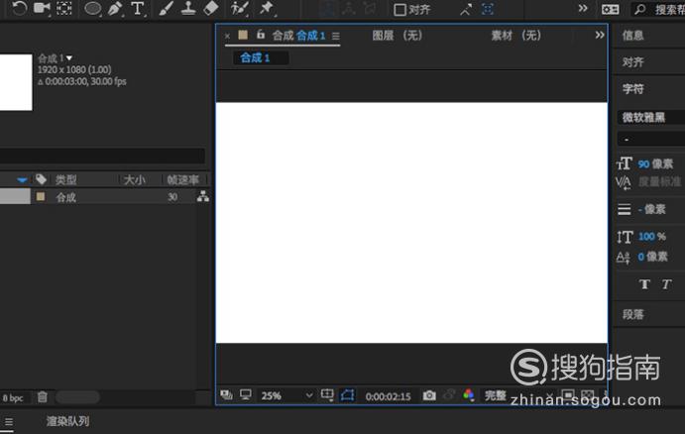The image size is (685, 434).
Task: Select the Eraser tool
Action: [x=211, y=8]
